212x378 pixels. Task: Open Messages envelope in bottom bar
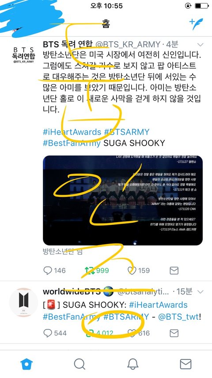pos(185,364)
